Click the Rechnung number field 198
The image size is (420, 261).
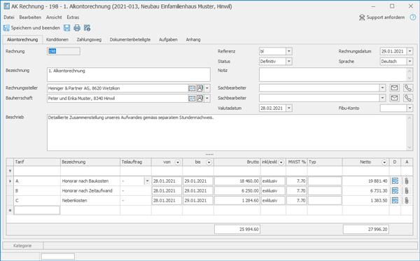click(x=64, y=51)
